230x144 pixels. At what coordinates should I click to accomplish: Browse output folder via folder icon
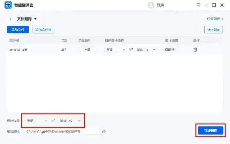click(103, 131)
